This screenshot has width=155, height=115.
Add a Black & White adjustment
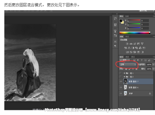pyautogui.click(x=133, y=48)
